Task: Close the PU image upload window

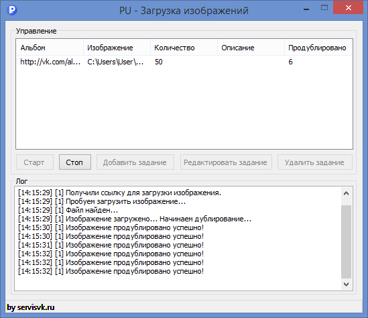Action: [x=349, y=8]
